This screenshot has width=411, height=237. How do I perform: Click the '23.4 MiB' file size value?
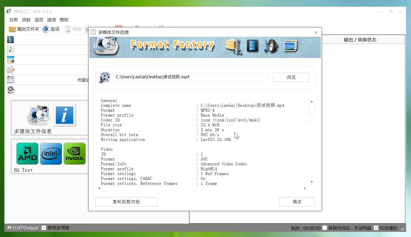pyautogui.click(x=210, y=125)
